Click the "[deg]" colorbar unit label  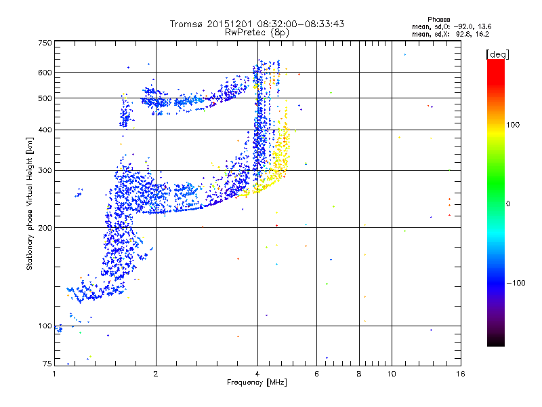coord(497,54)
